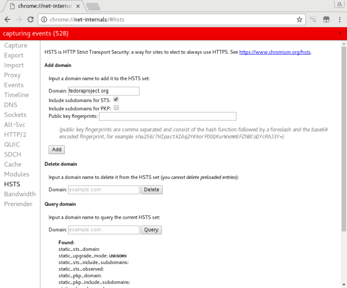Focus the Delete domain input field

tap(104, 190)
